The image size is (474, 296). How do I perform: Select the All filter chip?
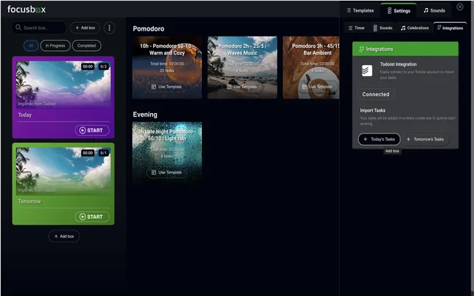[x=31, y=45]
